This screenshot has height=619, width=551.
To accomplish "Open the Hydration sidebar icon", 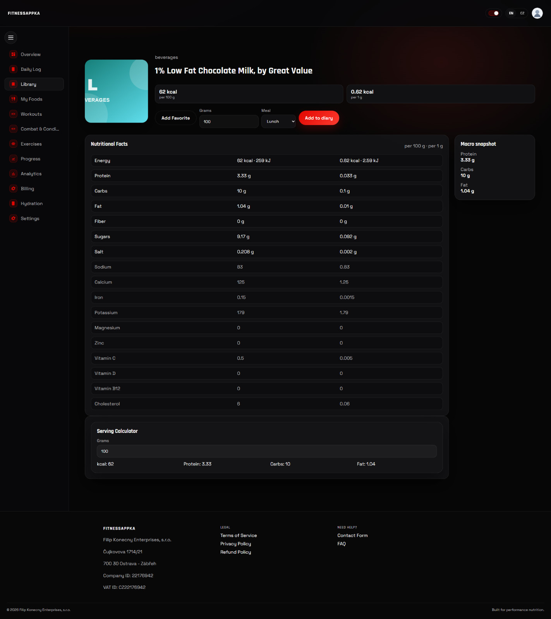I will (14, 203).
